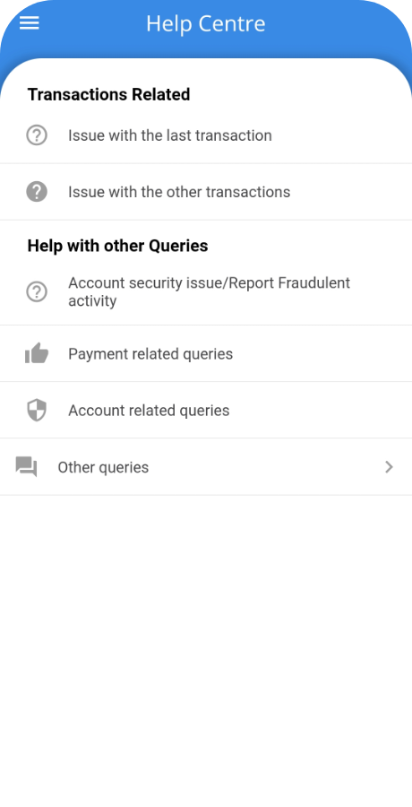Click the Help Centre title

[x=206, y=23]
